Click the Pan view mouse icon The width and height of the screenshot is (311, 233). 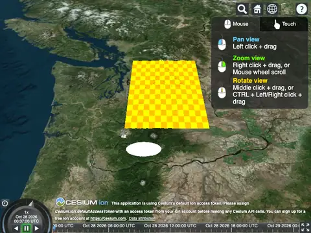click(x=222, y=43)
